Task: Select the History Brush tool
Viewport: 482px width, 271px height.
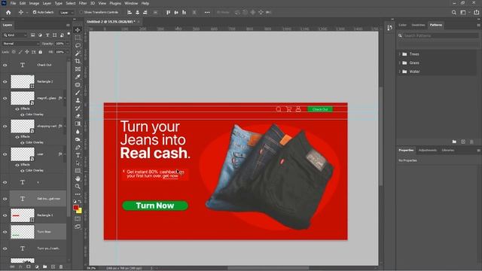Action: [78, 108]
